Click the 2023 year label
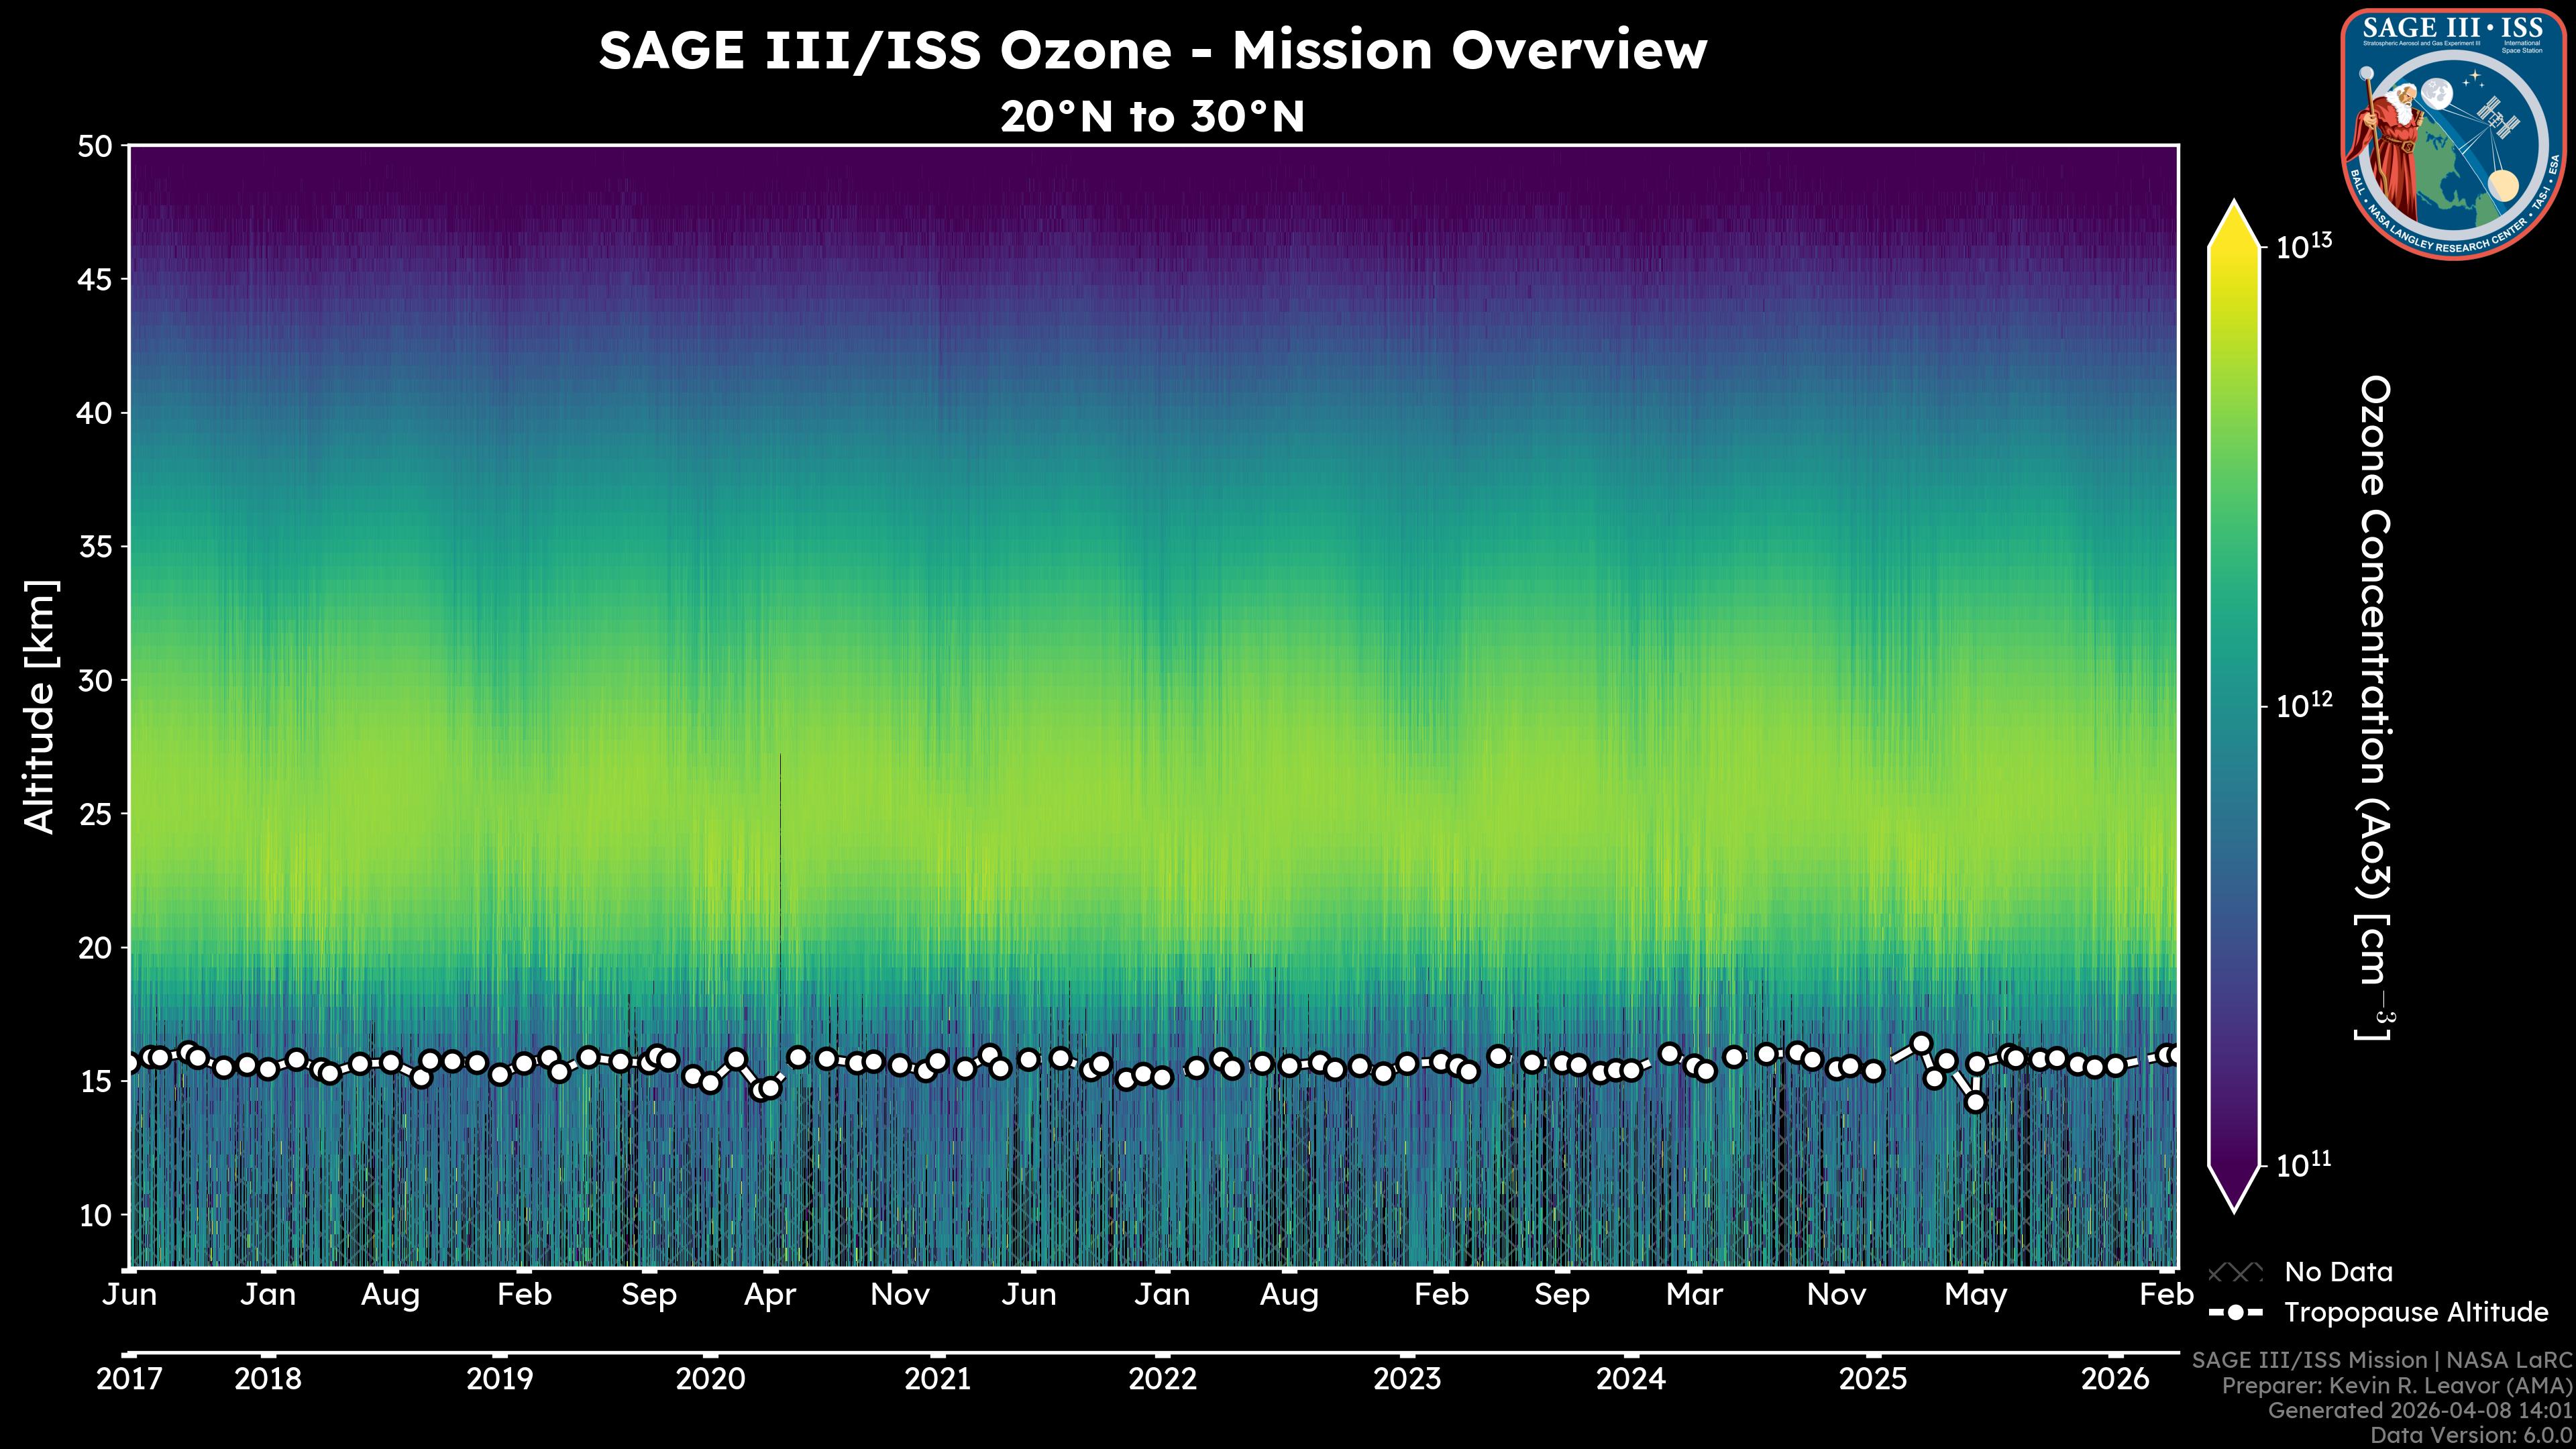Viewport: 2576px width, 1449px height. (x=1407, y=1379)
